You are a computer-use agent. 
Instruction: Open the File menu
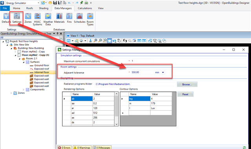5,8
